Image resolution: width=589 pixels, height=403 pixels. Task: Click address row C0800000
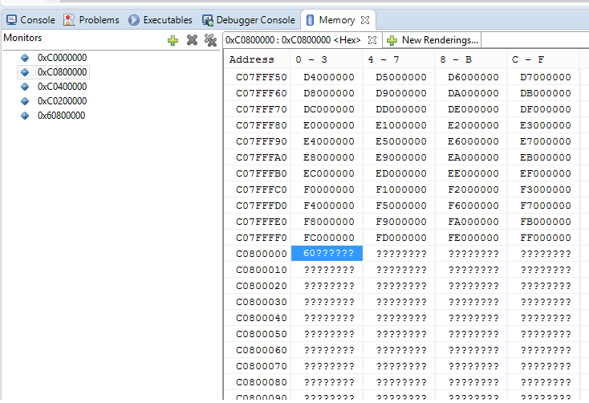(261, 254)
